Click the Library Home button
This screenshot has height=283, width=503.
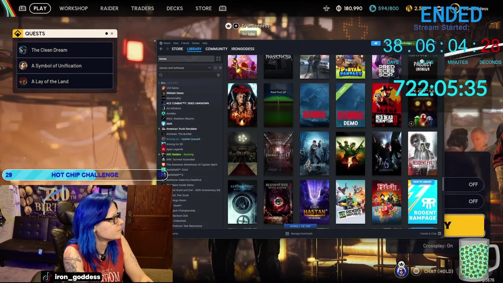pos(186,59)
